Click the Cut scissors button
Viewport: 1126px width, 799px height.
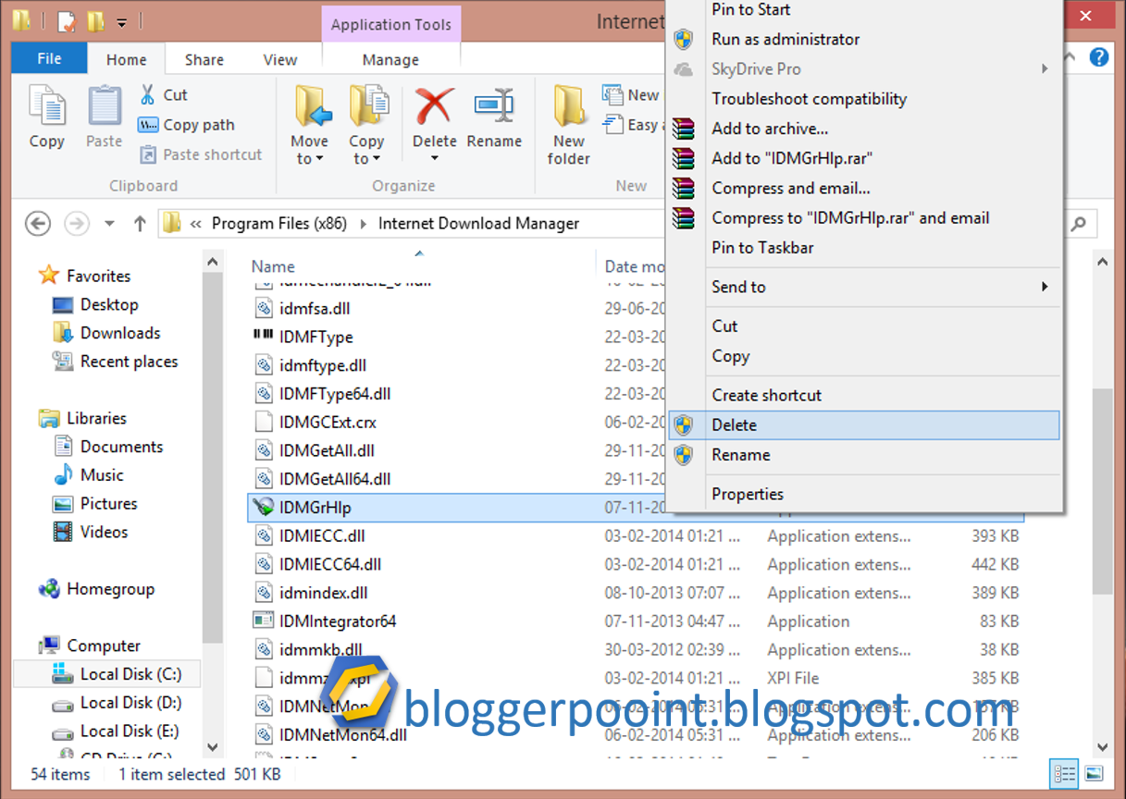[x=163, y=94]
